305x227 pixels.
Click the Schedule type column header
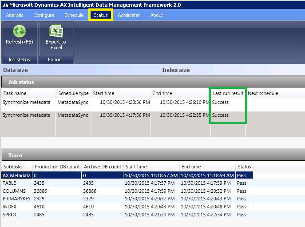click(73, 94)
